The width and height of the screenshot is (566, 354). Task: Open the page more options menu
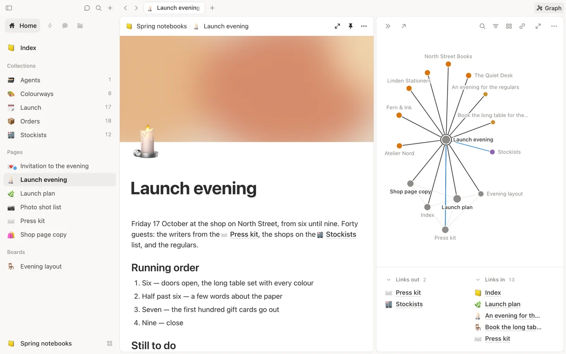[364, 26]
